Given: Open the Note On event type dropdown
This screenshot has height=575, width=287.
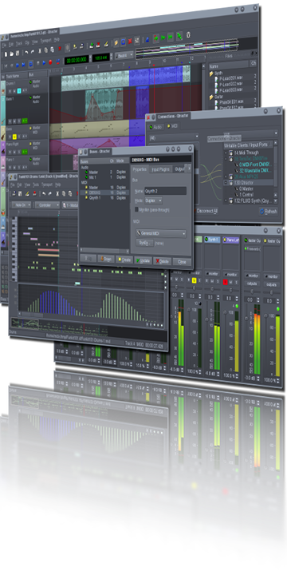Looking at the screenshot, I should [22, 205].
